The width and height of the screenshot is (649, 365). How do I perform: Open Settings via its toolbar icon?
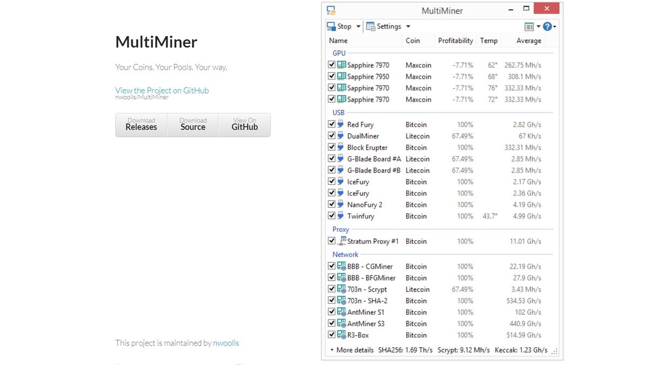(371, 26)
